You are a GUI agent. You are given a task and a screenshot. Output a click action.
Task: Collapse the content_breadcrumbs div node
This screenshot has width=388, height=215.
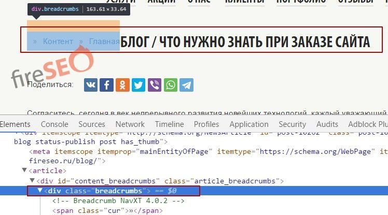point(32,181)
